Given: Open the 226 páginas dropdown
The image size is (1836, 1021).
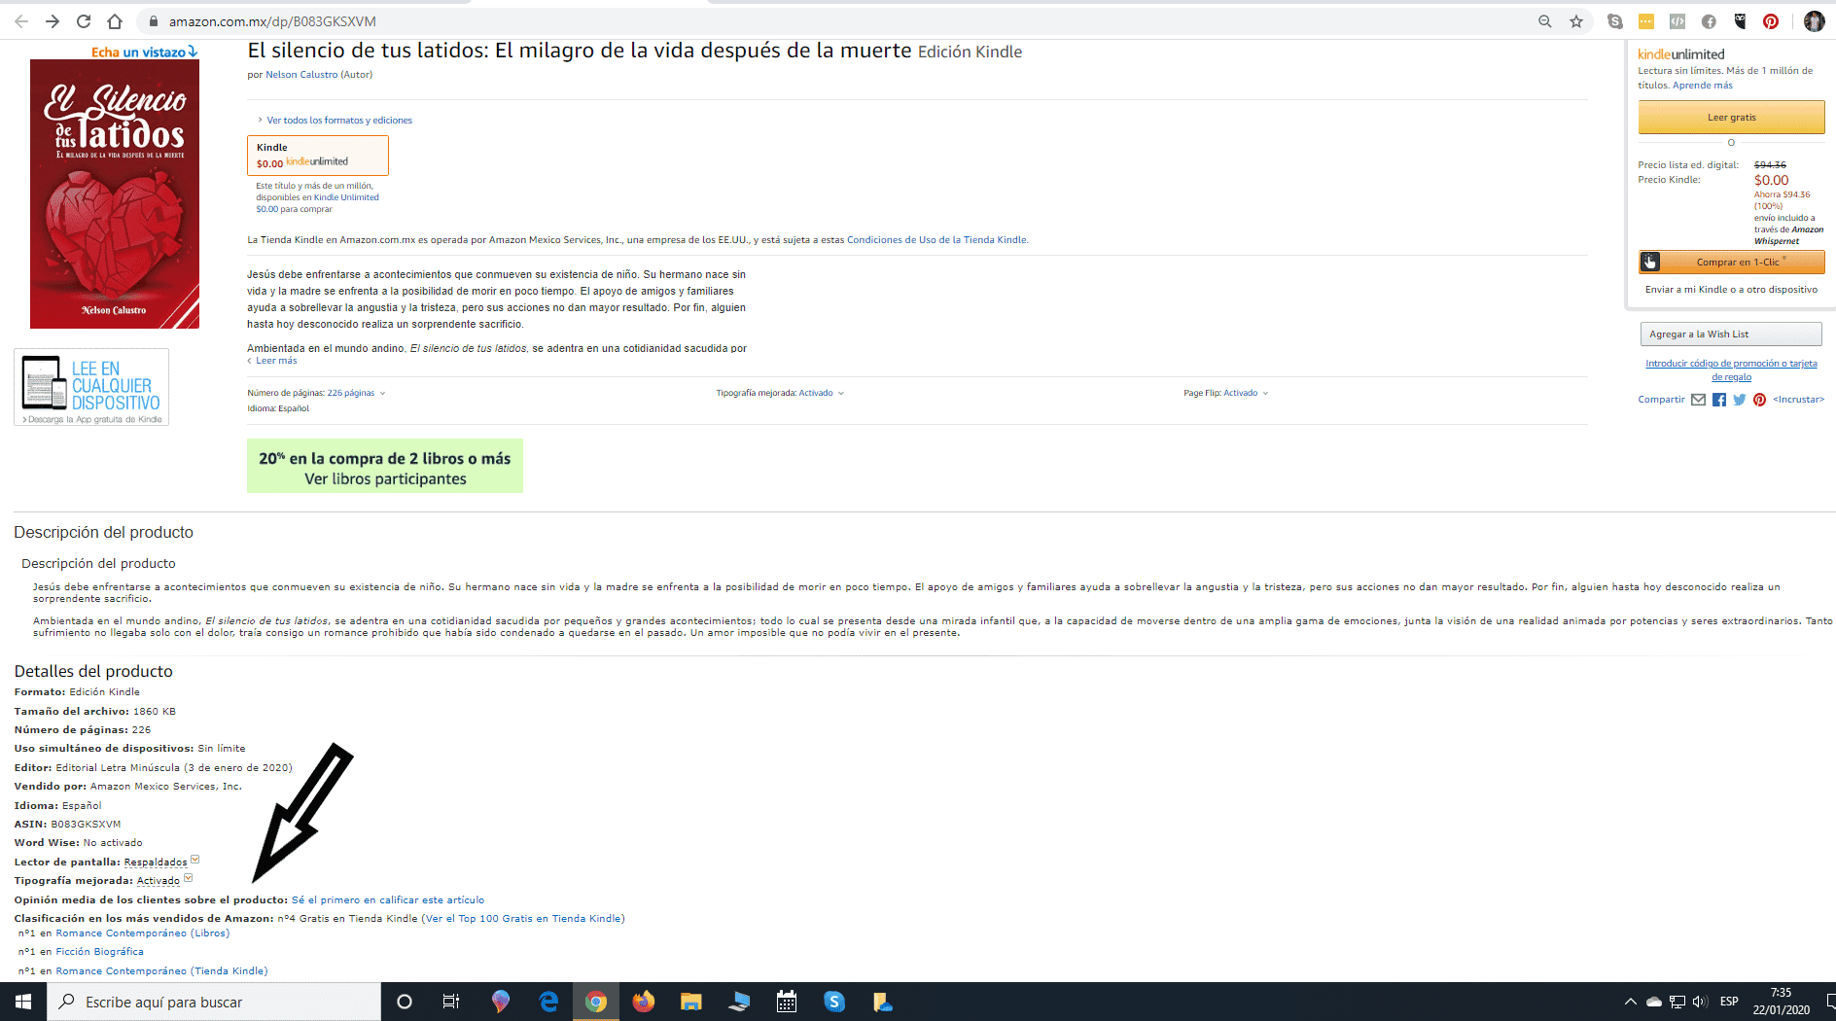Looking at the screenshot, I should (356, 394).
